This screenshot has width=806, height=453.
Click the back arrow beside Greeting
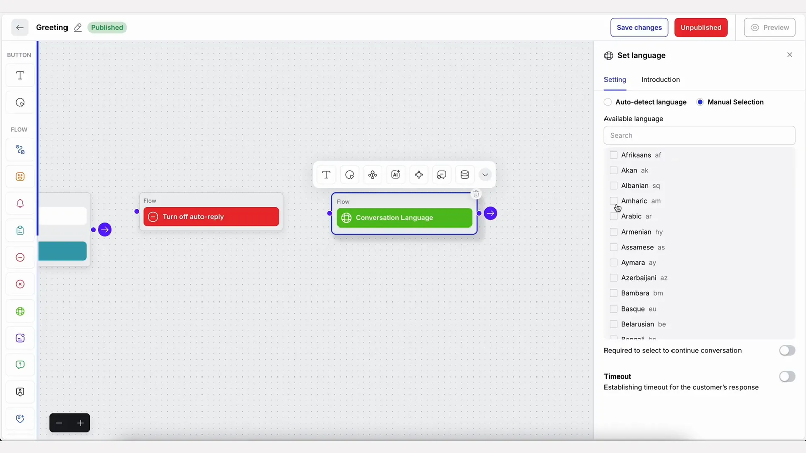coord(20,27)
